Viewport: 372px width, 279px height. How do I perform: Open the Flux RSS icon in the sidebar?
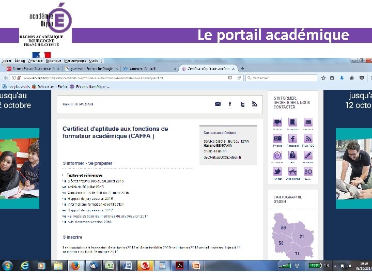click(x=308, y=138)
